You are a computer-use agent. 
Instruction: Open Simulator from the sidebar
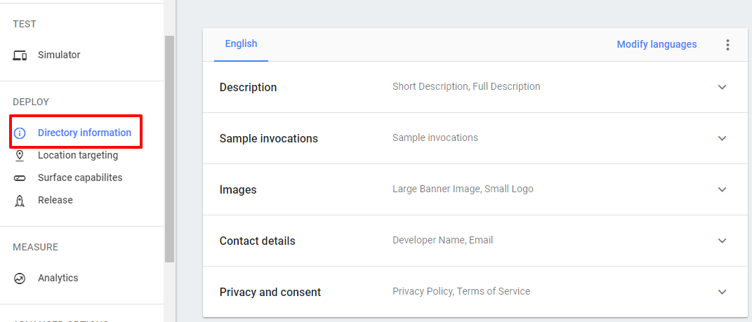(x=59, y=55)
